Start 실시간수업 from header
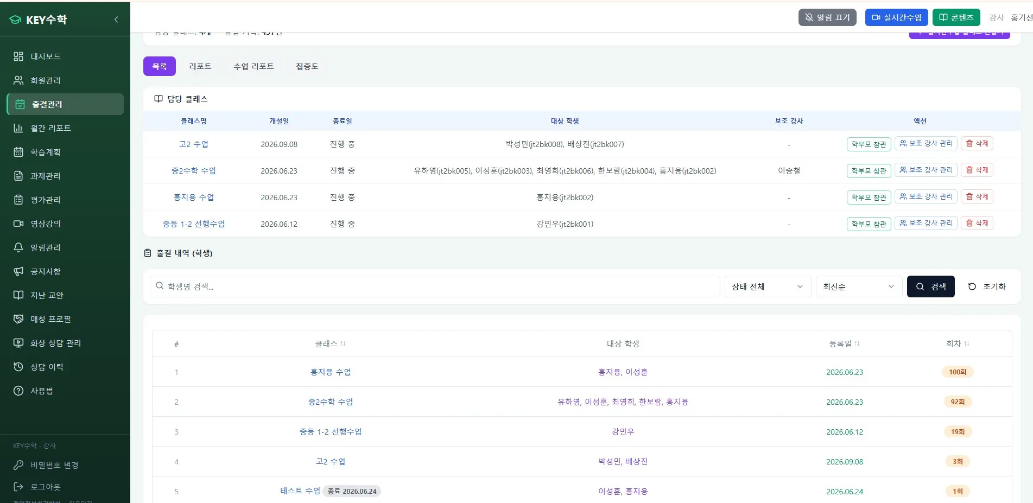The image size is (1033, 503). pos(897,17)
